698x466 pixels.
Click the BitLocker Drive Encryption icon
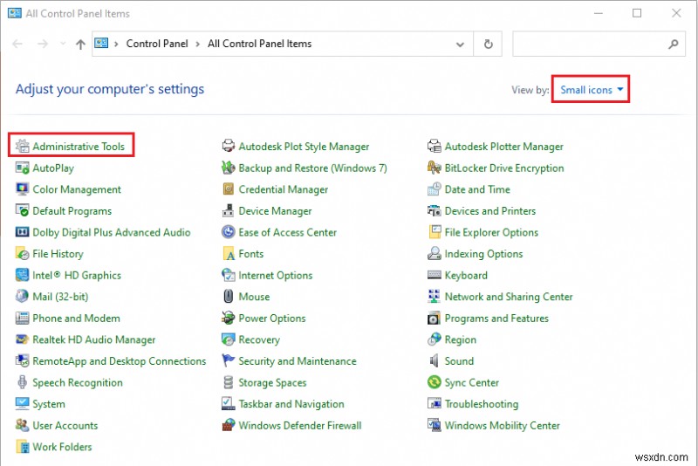pos(435,168)
